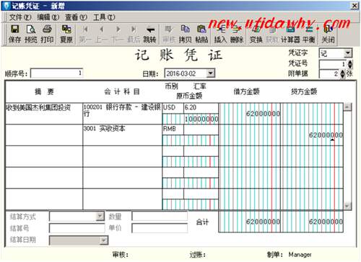Click the 单价 input field
This screenshot has width=361, height=262.
pos(160,228)
